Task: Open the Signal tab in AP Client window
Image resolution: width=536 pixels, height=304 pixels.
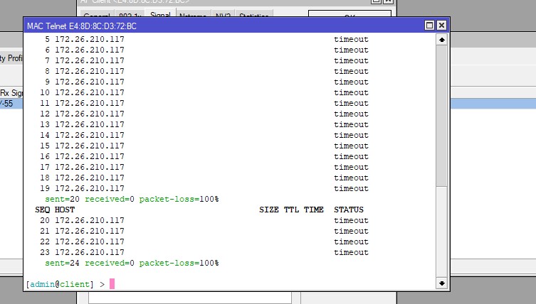Action: tap(160, 15)
